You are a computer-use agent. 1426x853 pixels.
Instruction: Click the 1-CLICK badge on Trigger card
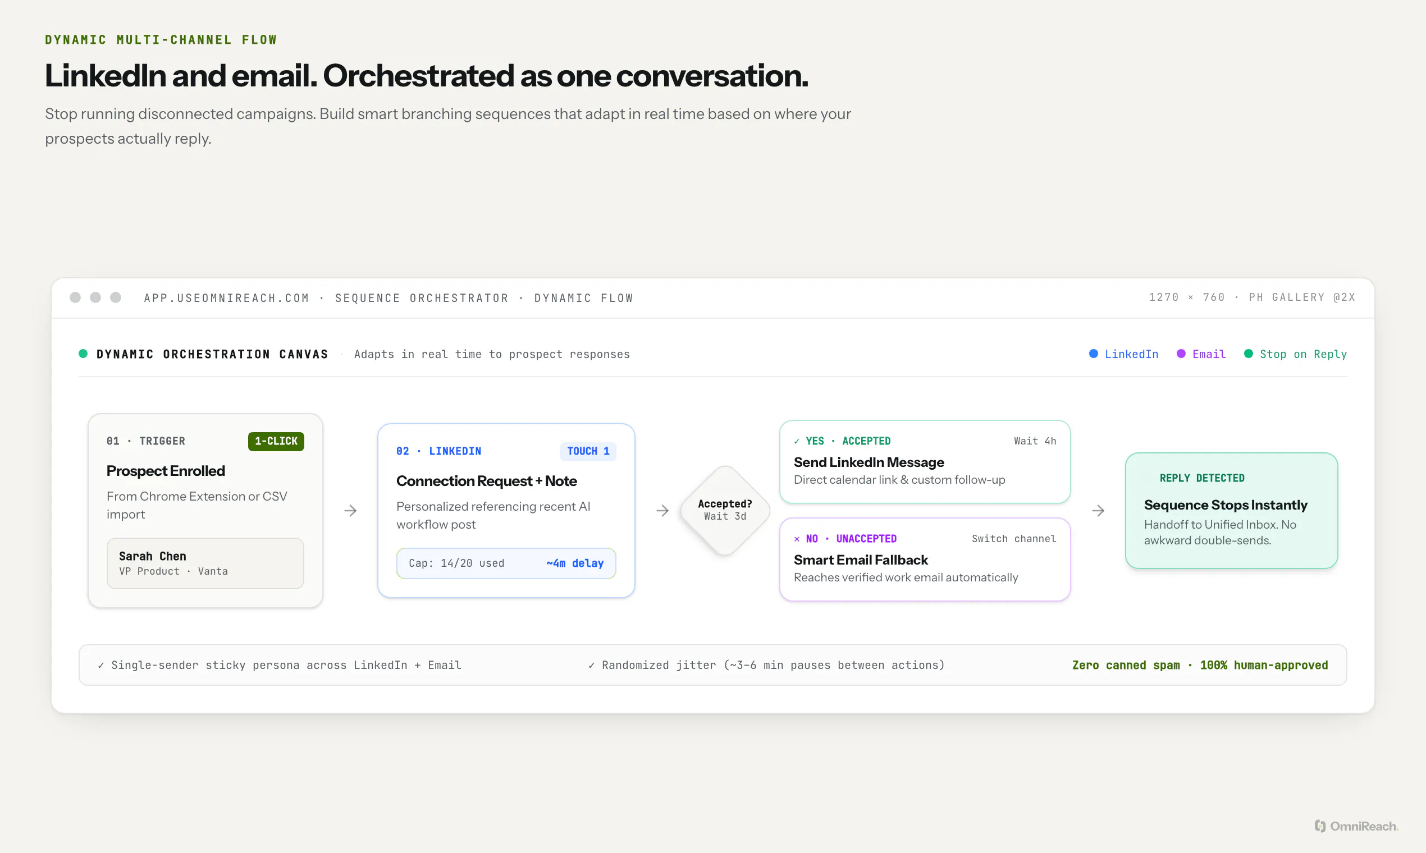(276, 441)
